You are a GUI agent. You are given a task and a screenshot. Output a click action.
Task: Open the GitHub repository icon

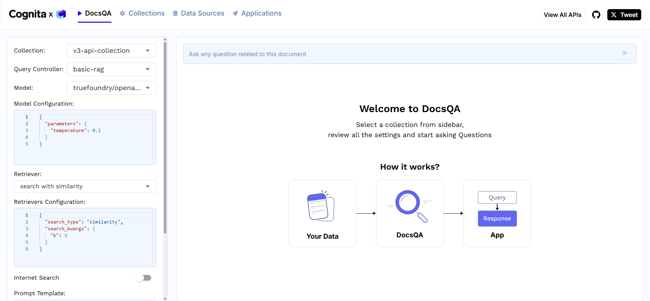596,15
